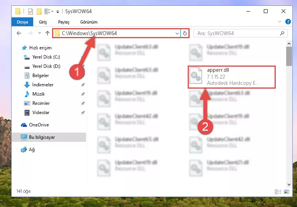Click the New folder icon in quick access toolbar
This screenshot has height=207, width=297.
click(x=39, y=12)
